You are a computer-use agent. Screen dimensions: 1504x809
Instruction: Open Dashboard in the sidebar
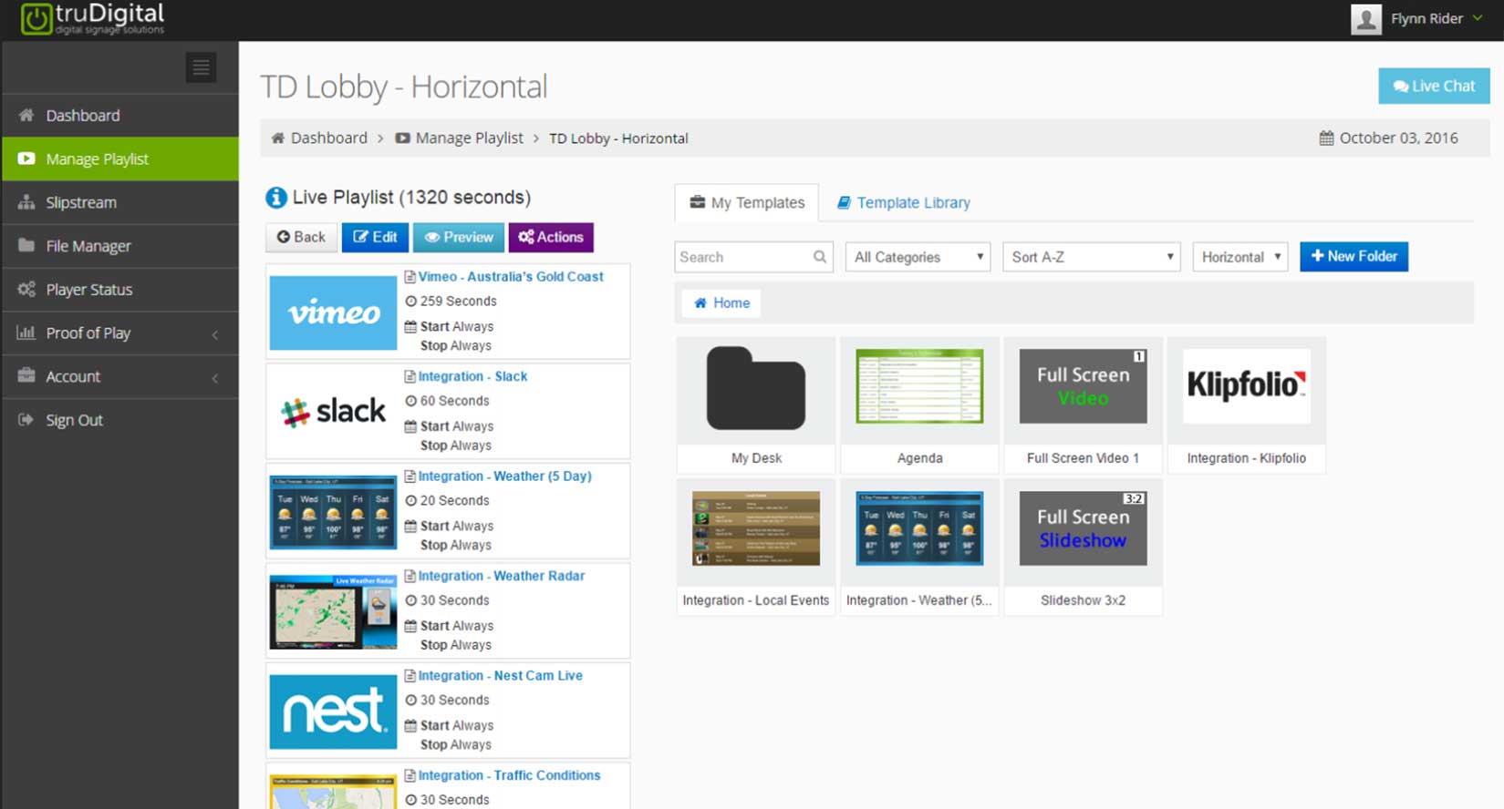[x=119, y=116]
